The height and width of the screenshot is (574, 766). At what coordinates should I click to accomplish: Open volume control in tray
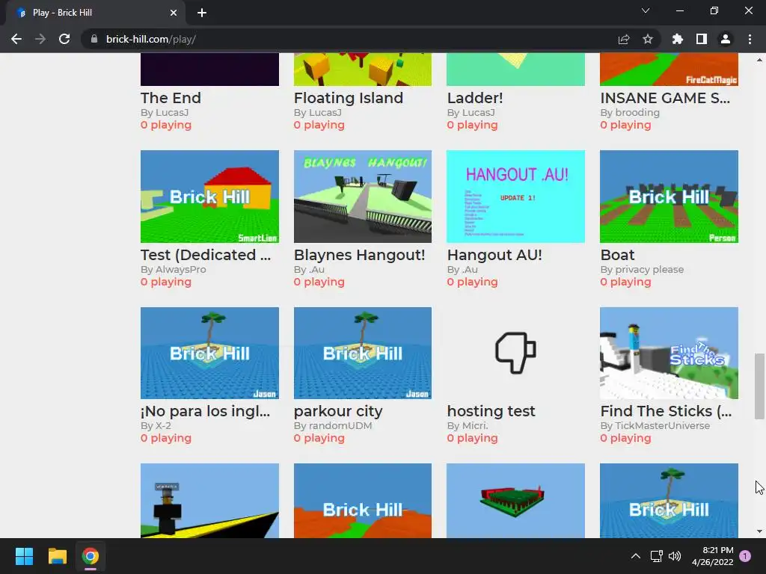coord(675,556)
